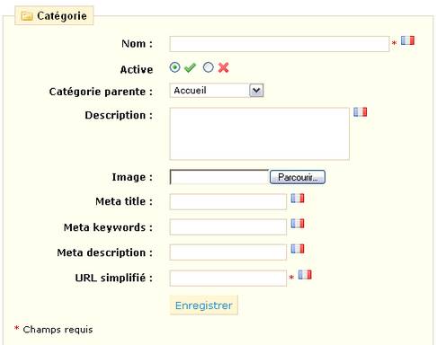Click the French flag next to Description

[x=360, y=112]
